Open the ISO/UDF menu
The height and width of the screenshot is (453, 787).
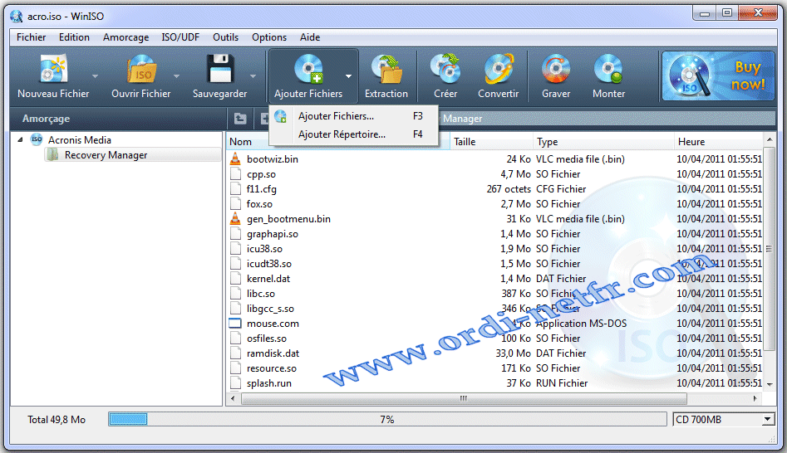point(180,37)
